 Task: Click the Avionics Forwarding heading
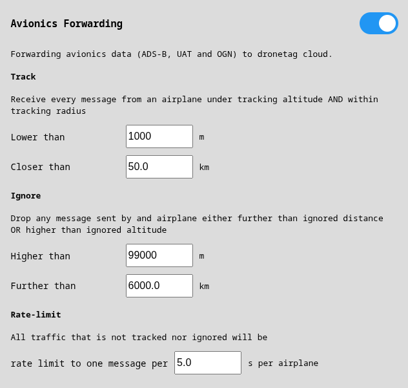click(66, 24)
